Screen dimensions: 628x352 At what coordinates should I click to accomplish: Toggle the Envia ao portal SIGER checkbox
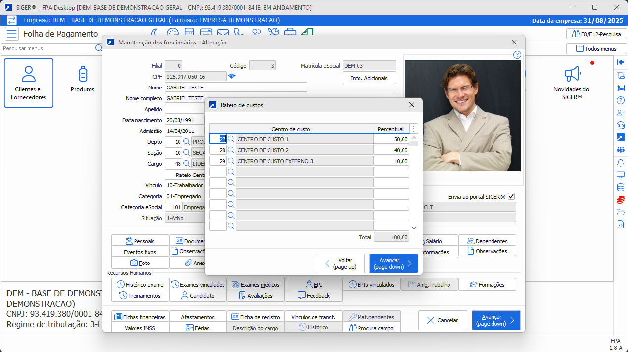coord(511,196)
